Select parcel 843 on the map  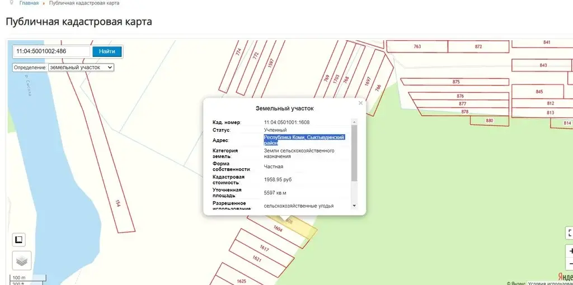pos(543,65)
